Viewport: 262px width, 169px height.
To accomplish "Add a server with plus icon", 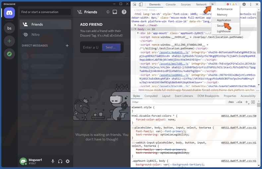I will pyautogui.click(x=9, y=41).
